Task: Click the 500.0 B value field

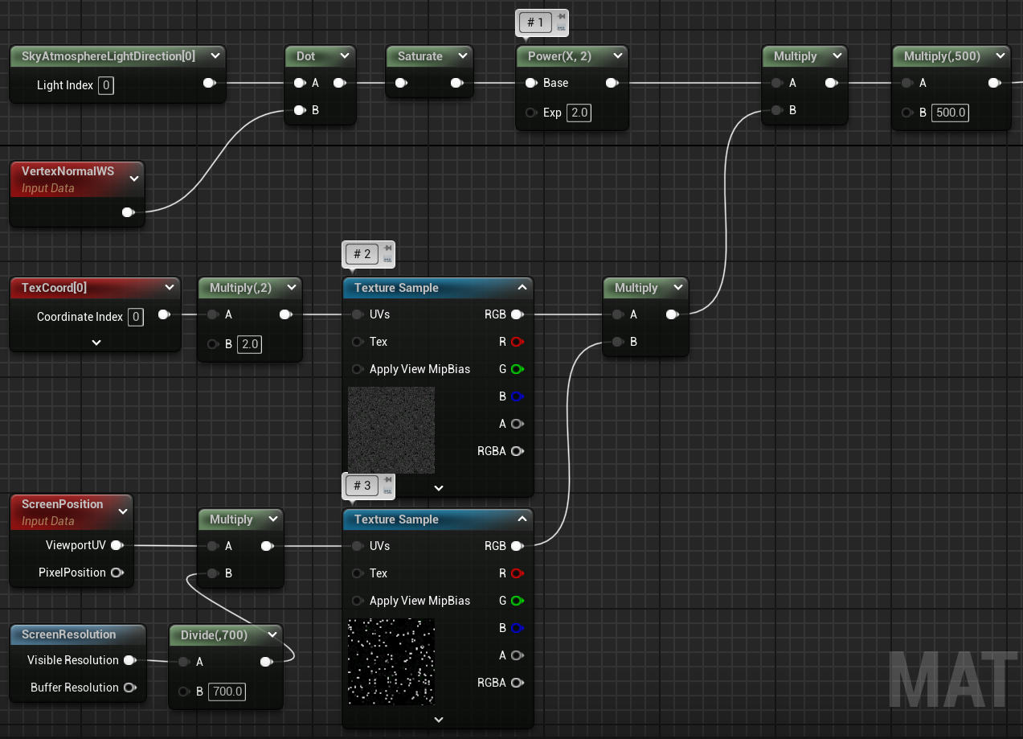Action: (950, 113)
